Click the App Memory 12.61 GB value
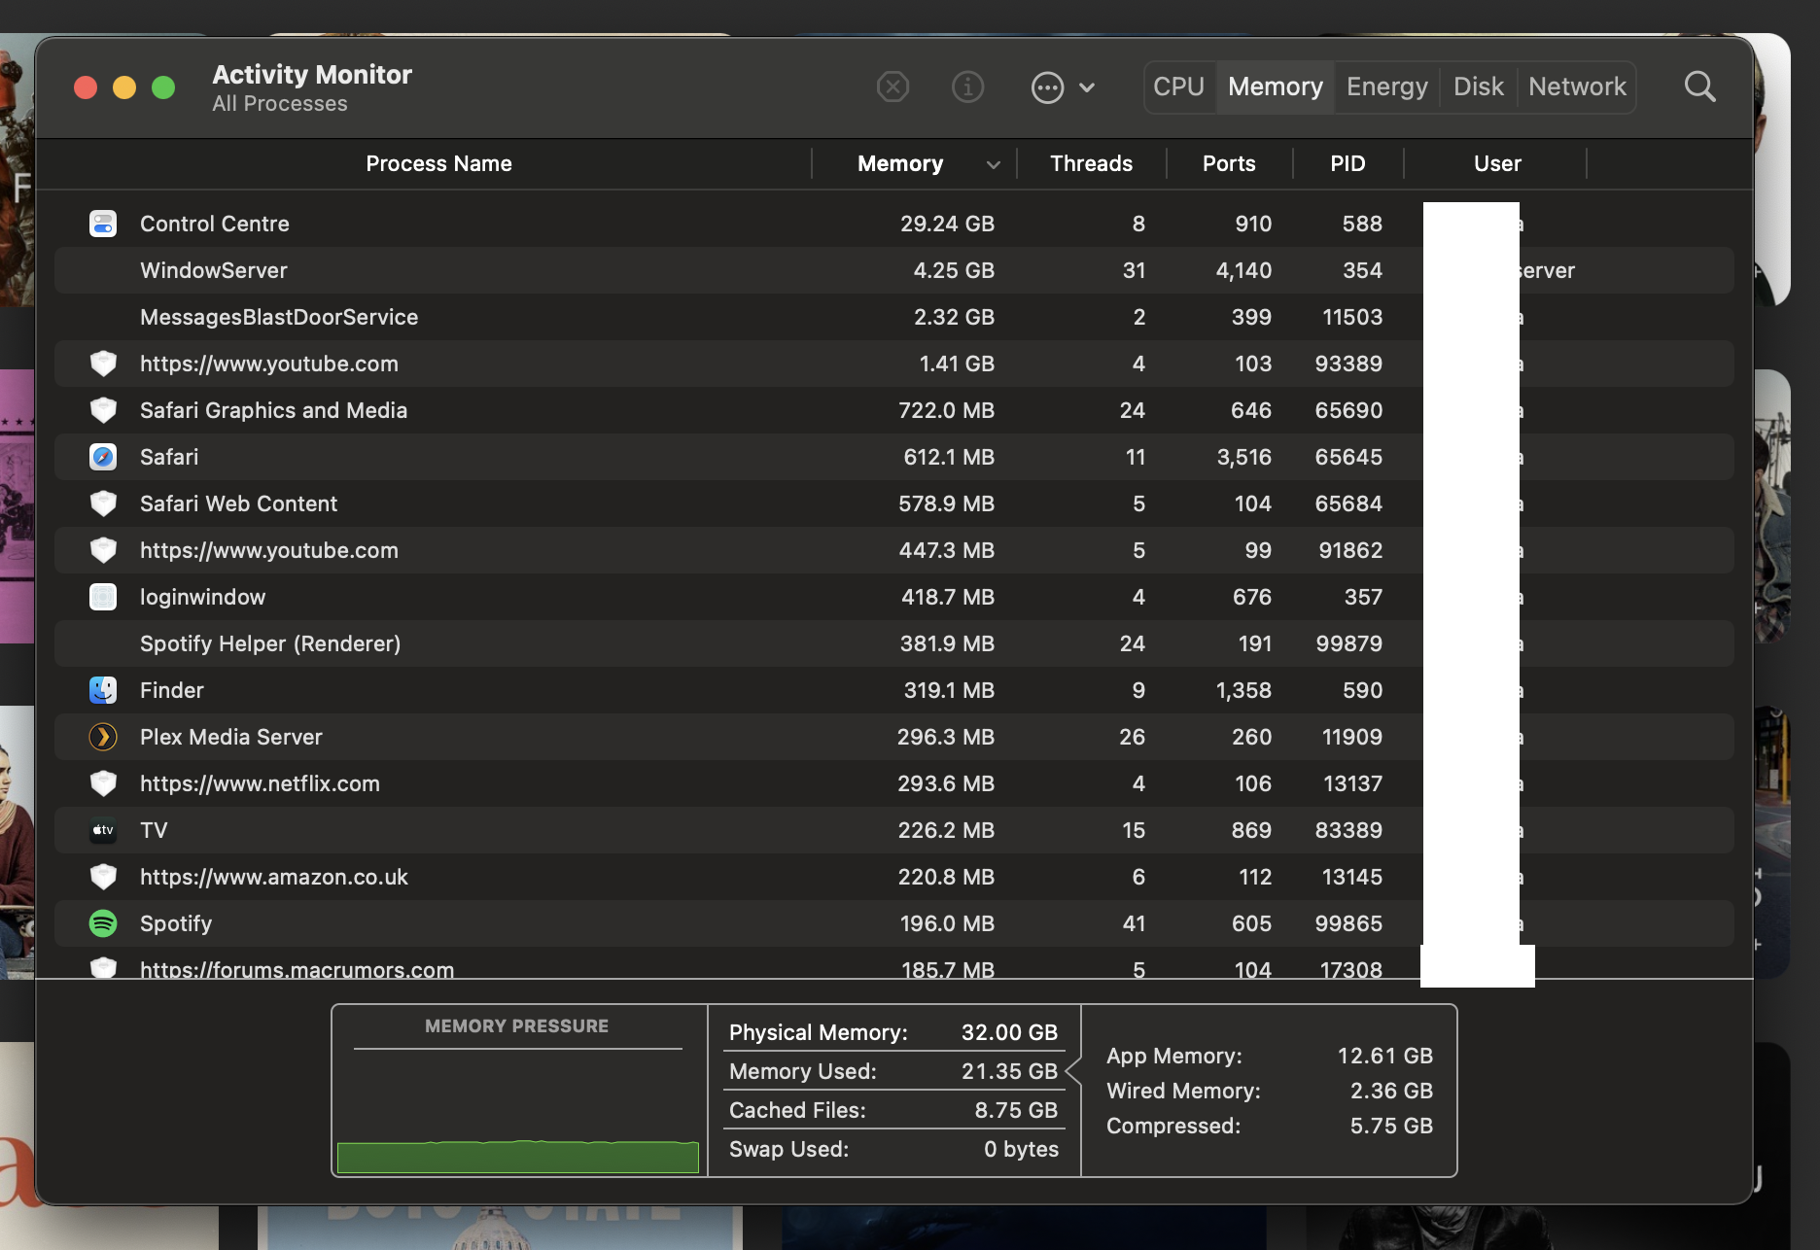Screen dimensions: 1820x1250 coord(1384,1056)
